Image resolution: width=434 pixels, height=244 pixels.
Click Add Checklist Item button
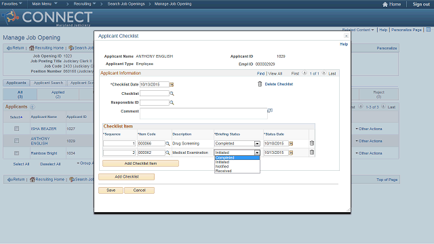point(140,163)
